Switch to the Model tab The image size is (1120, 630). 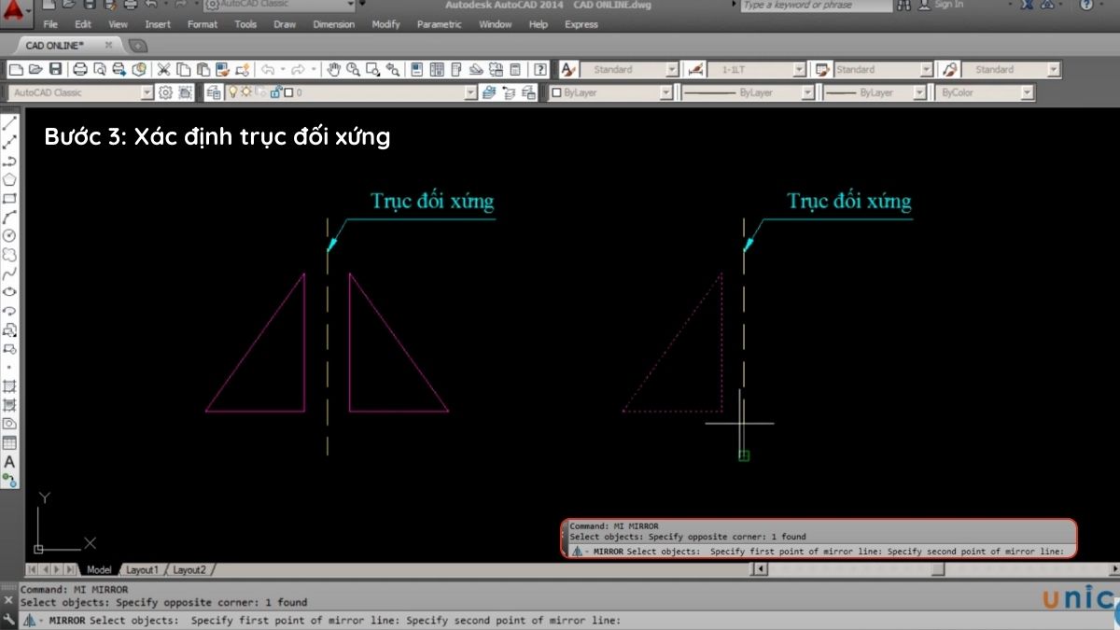coord(98,569)
